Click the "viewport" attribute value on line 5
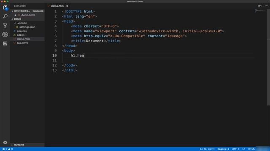This screenshot has height=151, width=270. pos(106,31)
